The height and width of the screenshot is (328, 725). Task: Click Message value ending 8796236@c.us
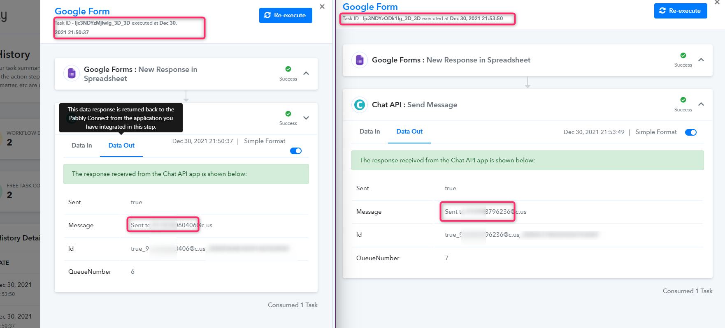pyautogui.click(x=486, y=212)
